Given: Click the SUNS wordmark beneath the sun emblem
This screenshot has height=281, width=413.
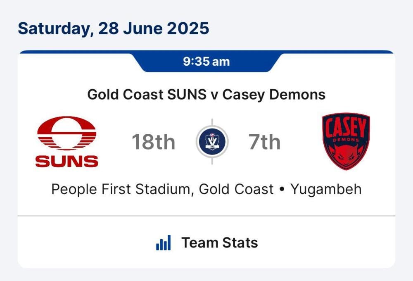Looking at the screenshot, I should (66, 161).
